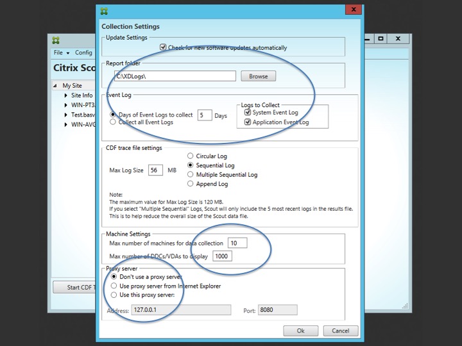Close the Collection Settings dialog
This screenshot has height=346, width=462.
pyautogui.click(x=354, y=10)
